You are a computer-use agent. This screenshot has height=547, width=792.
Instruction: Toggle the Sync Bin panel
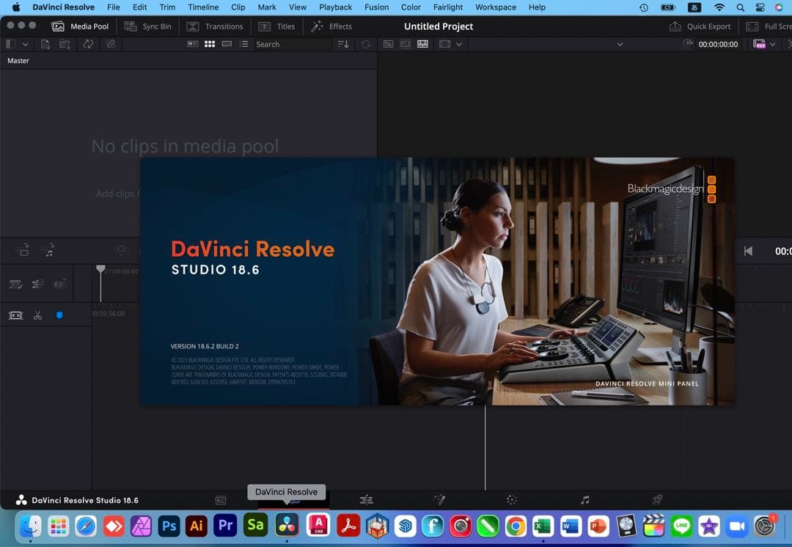[148, 26]
